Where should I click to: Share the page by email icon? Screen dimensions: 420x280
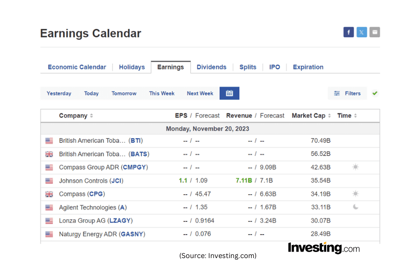coord(375,32)
